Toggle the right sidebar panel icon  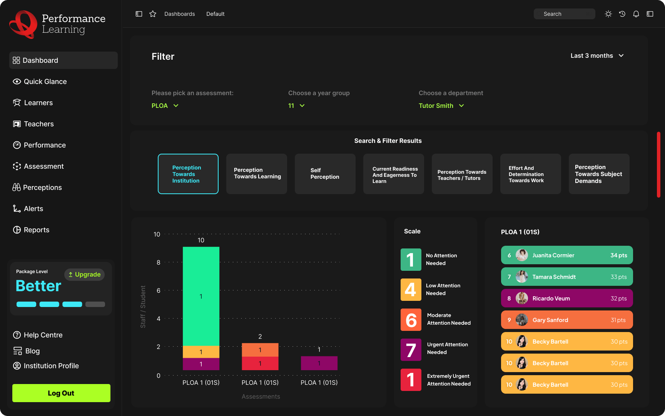click(x=650, y=14)
